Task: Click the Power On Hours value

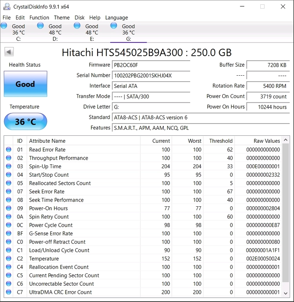Action: (x=268, y=107)
